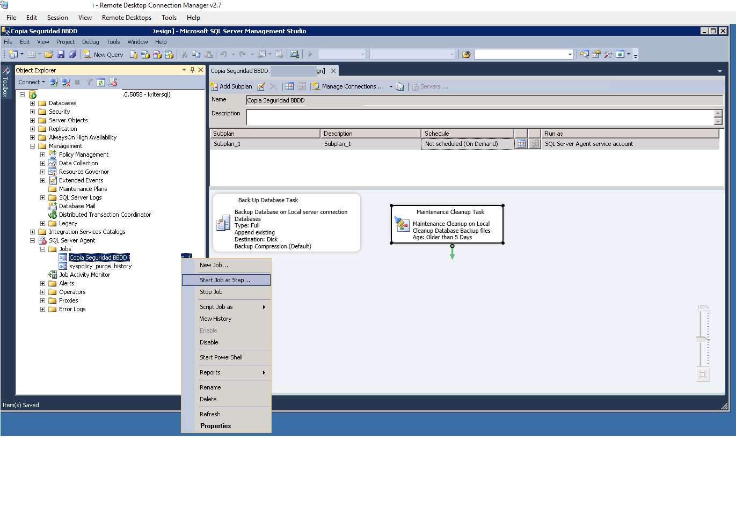Open the Properties Window toolbar icon

point(596,54)
